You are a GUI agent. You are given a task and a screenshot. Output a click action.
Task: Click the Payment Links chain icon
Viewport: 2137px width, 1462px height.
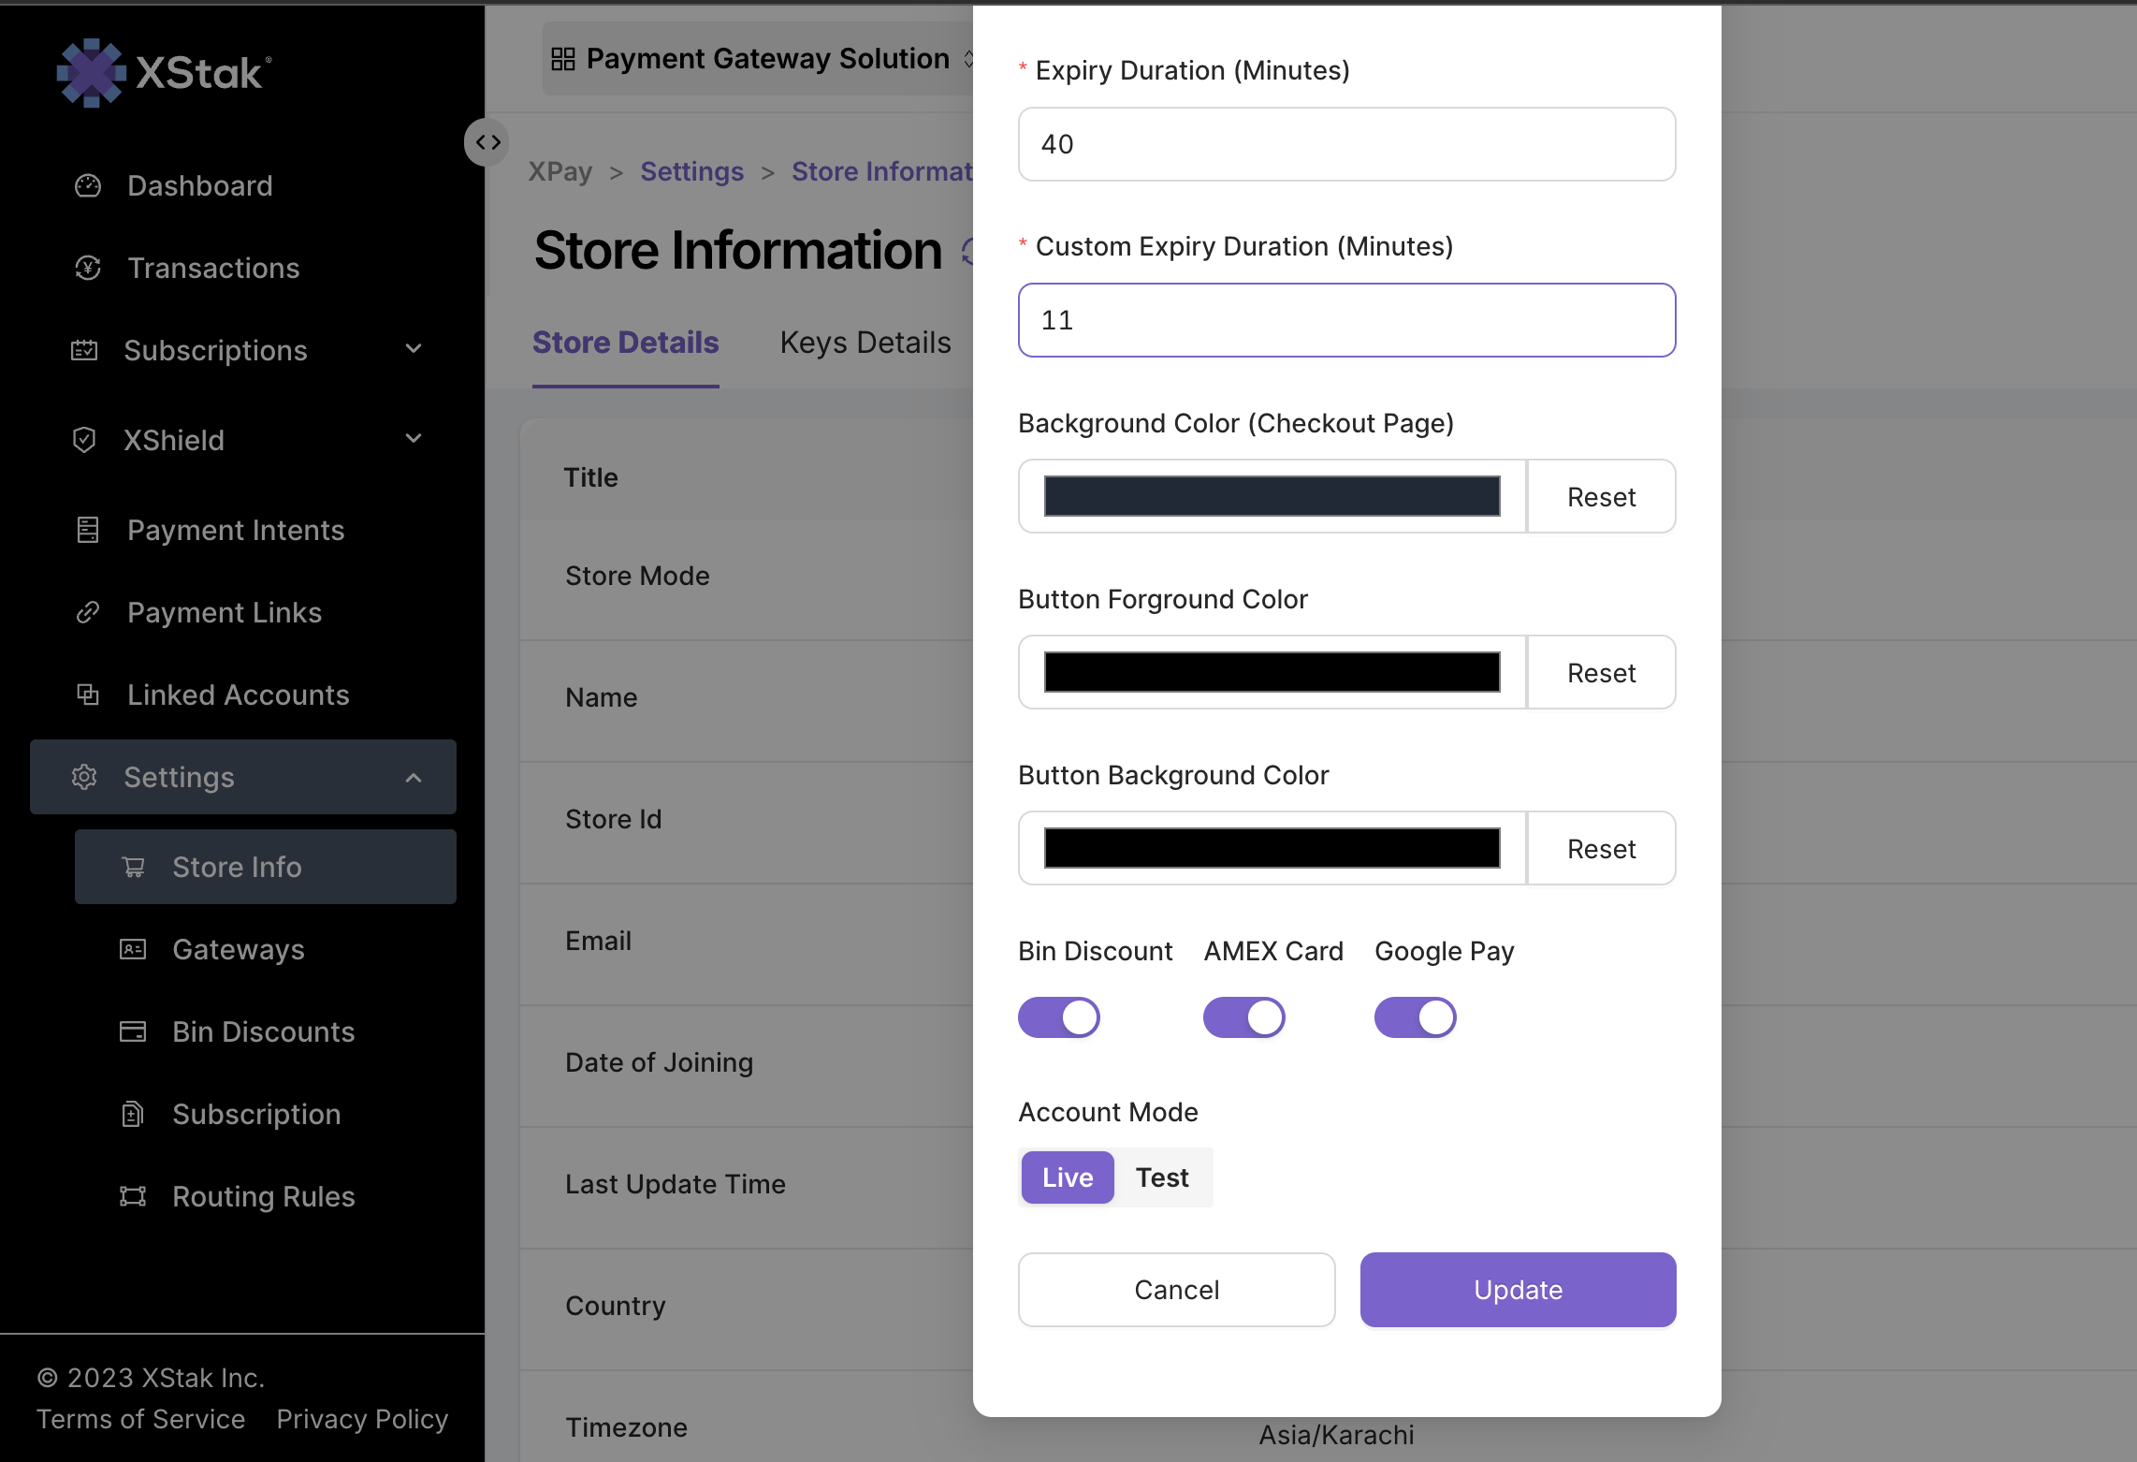point(88,612)
